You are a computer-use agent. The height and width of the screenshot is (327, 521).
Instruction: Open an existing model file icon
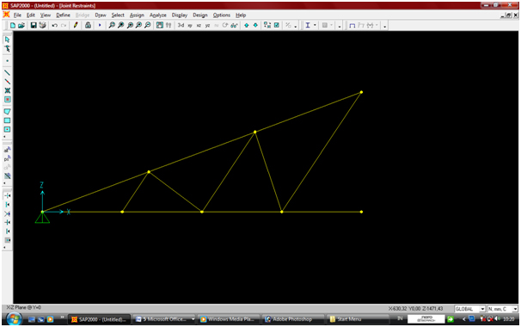(21, 25)
